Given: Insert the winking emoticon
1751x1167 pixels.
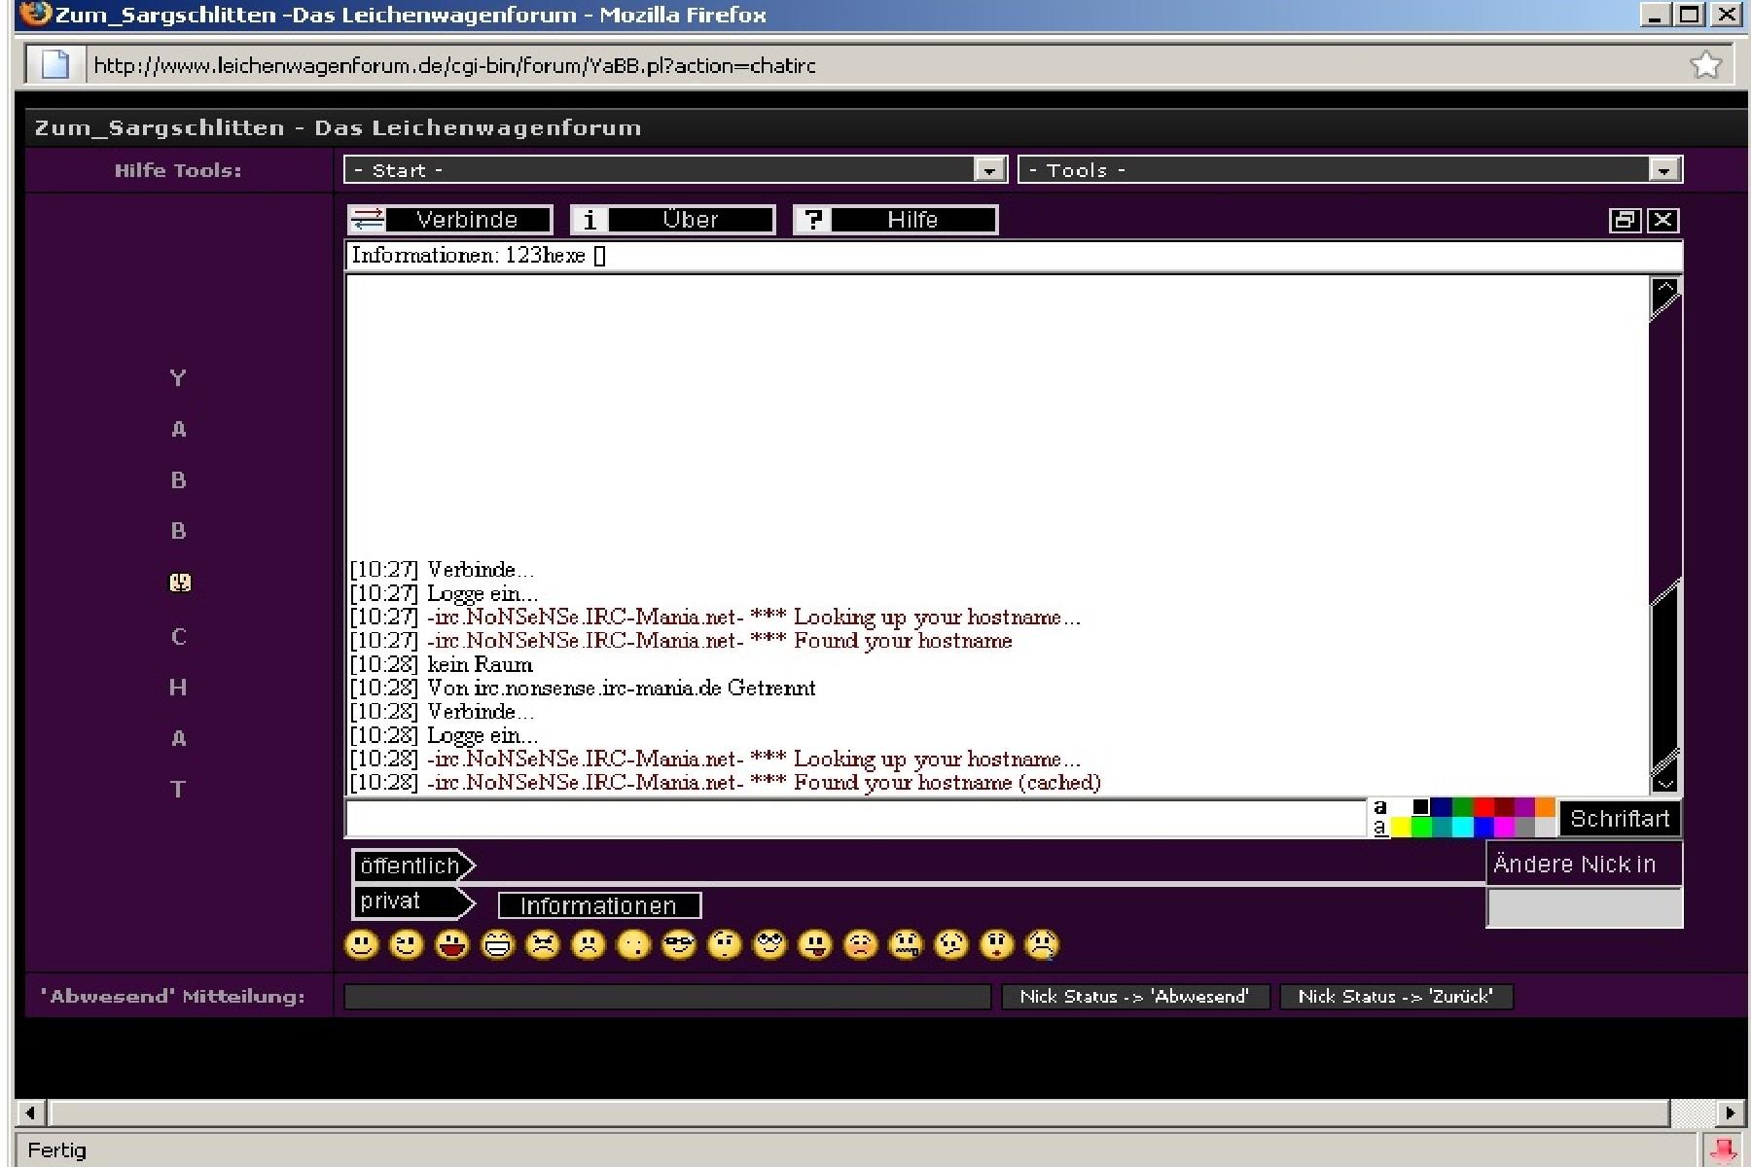Looking at the screenshot, I should (407, 944).
